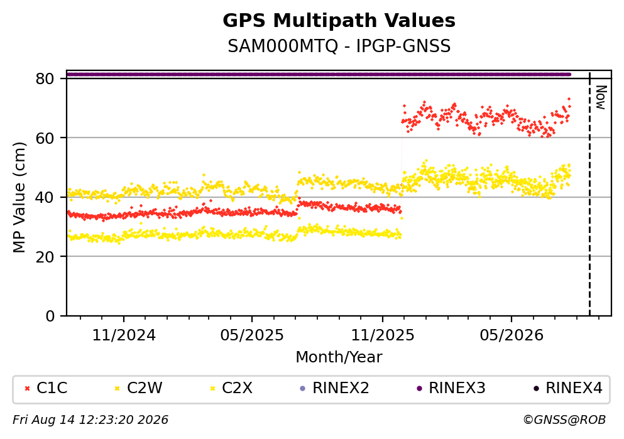Click the y-axis tick label '80'
Viewport: 624px width, 439px height.
45,79
